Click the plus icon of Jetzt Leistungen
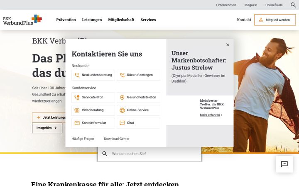The width and height of the screenshot is (299, 186). pyautogui.click(x=39, y=117)
